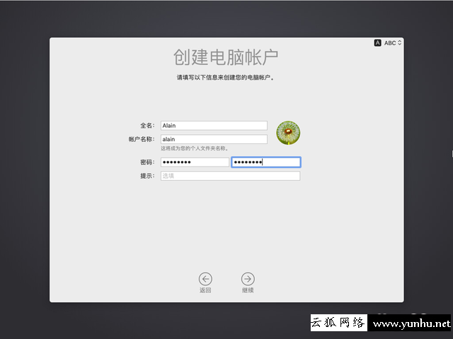Change the dandelion account picture
The image size is (453, 339).
[288, 133]
